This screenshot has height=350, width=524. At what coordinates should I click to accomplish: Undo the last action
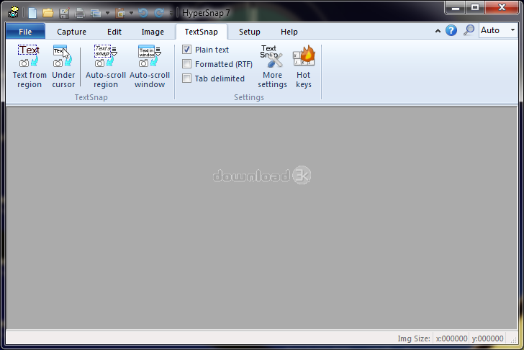143,13
